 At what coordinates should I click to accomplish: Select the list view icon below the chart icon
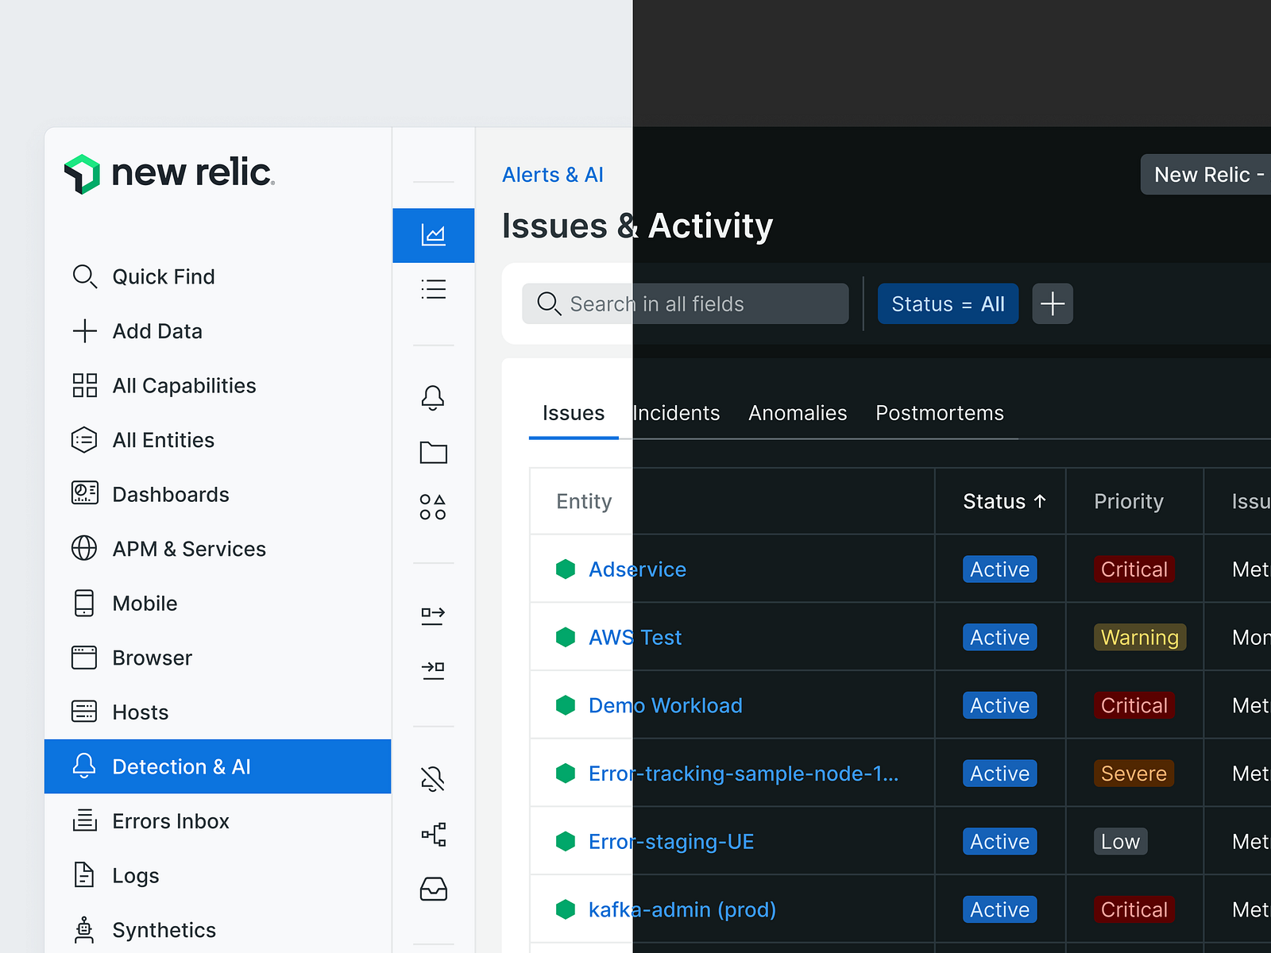(x=433, y=289)
